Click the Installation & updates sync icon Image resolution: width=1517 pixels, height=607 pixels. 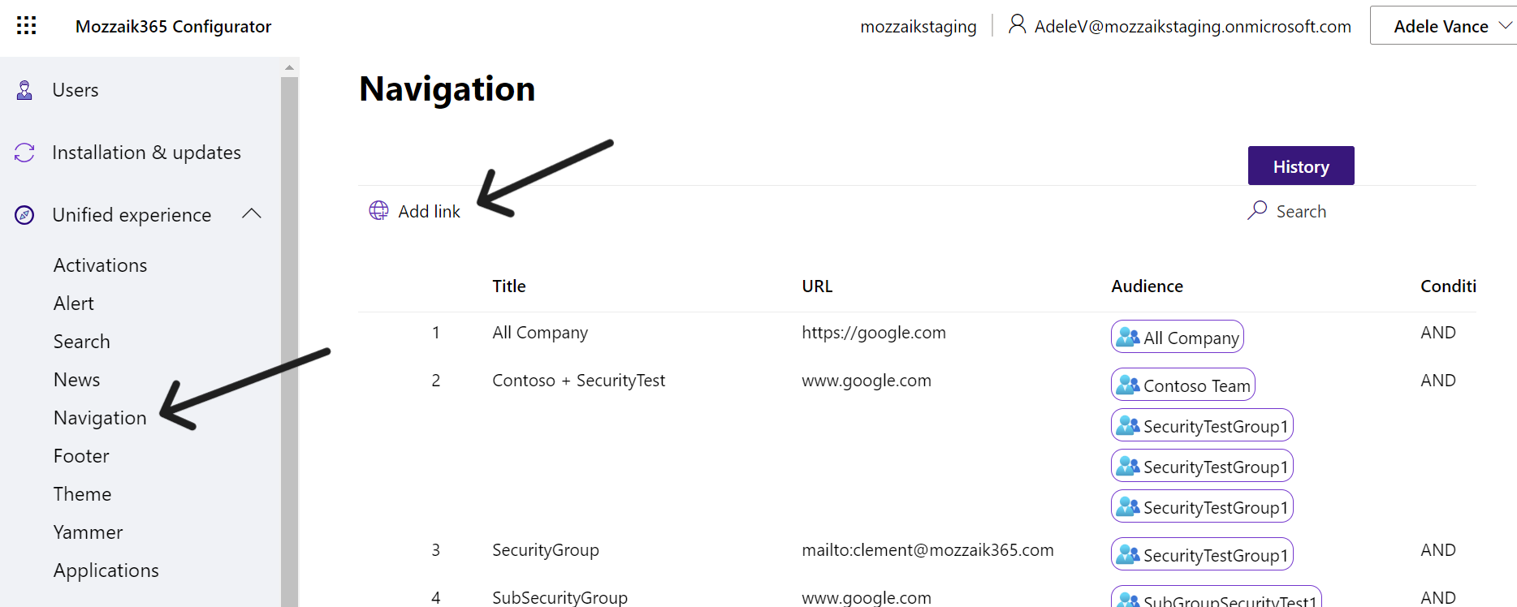24,153
